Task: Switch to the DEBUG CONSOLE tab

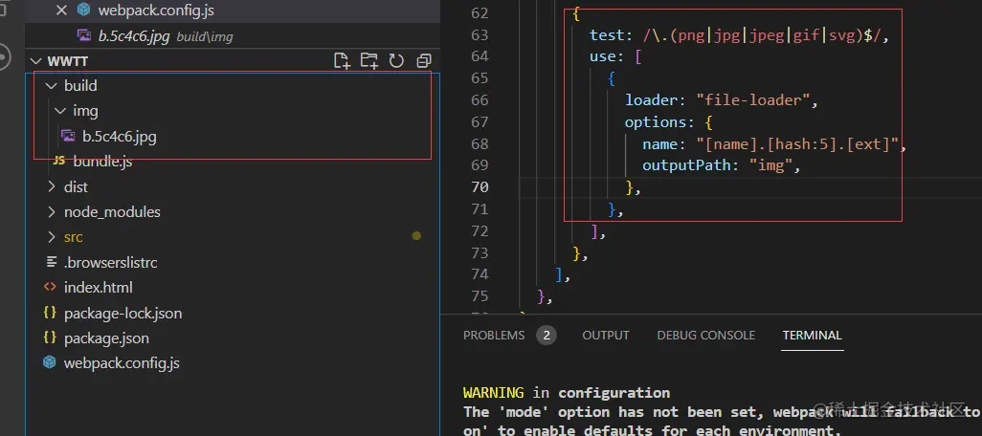Action: pyautogui.click(x=705, y=336)
